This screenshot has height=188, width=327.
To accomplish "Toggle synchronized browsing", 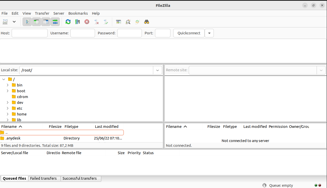I will [137, 22].
